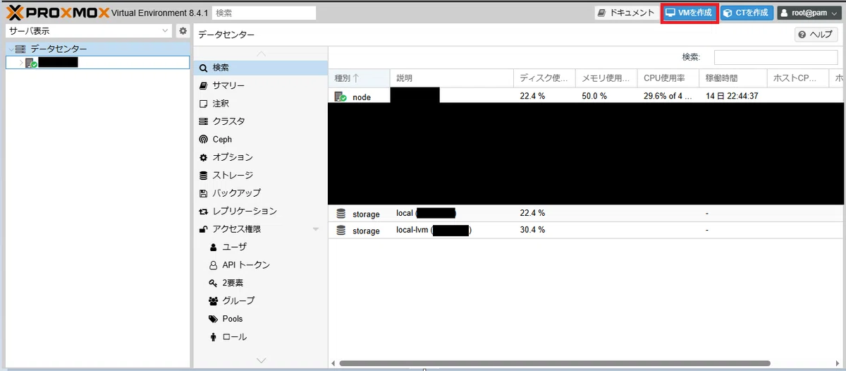This screenshot has height=371, width=846.
Task: Click the database icon of ストレージ
Action: pos(203,175)
